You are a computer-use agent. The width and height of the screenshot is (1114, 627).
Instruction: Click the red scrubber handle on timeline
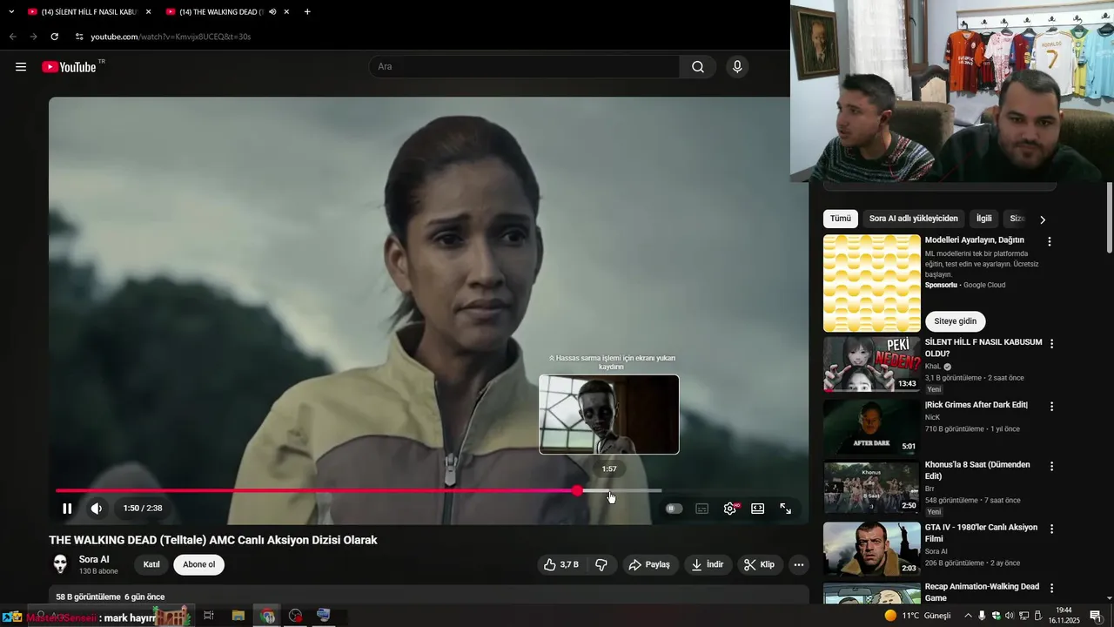(x=577, y=491)
